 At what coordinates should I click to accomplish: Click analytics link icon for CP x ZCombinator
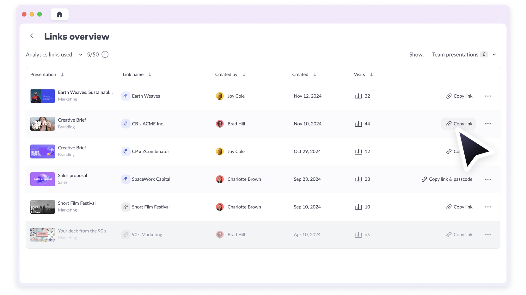[x=126, y=152]
